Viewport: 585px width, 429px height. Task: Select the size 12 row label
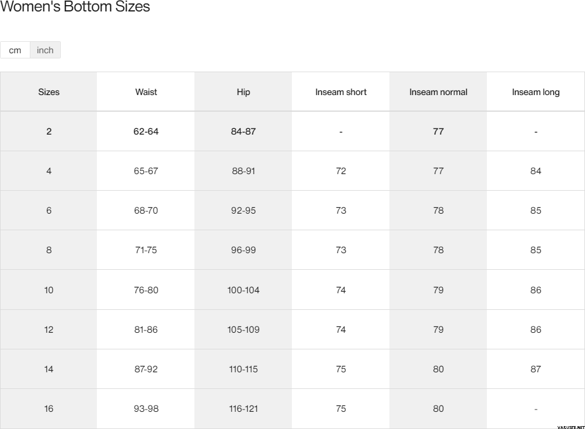tap(49, 330)
